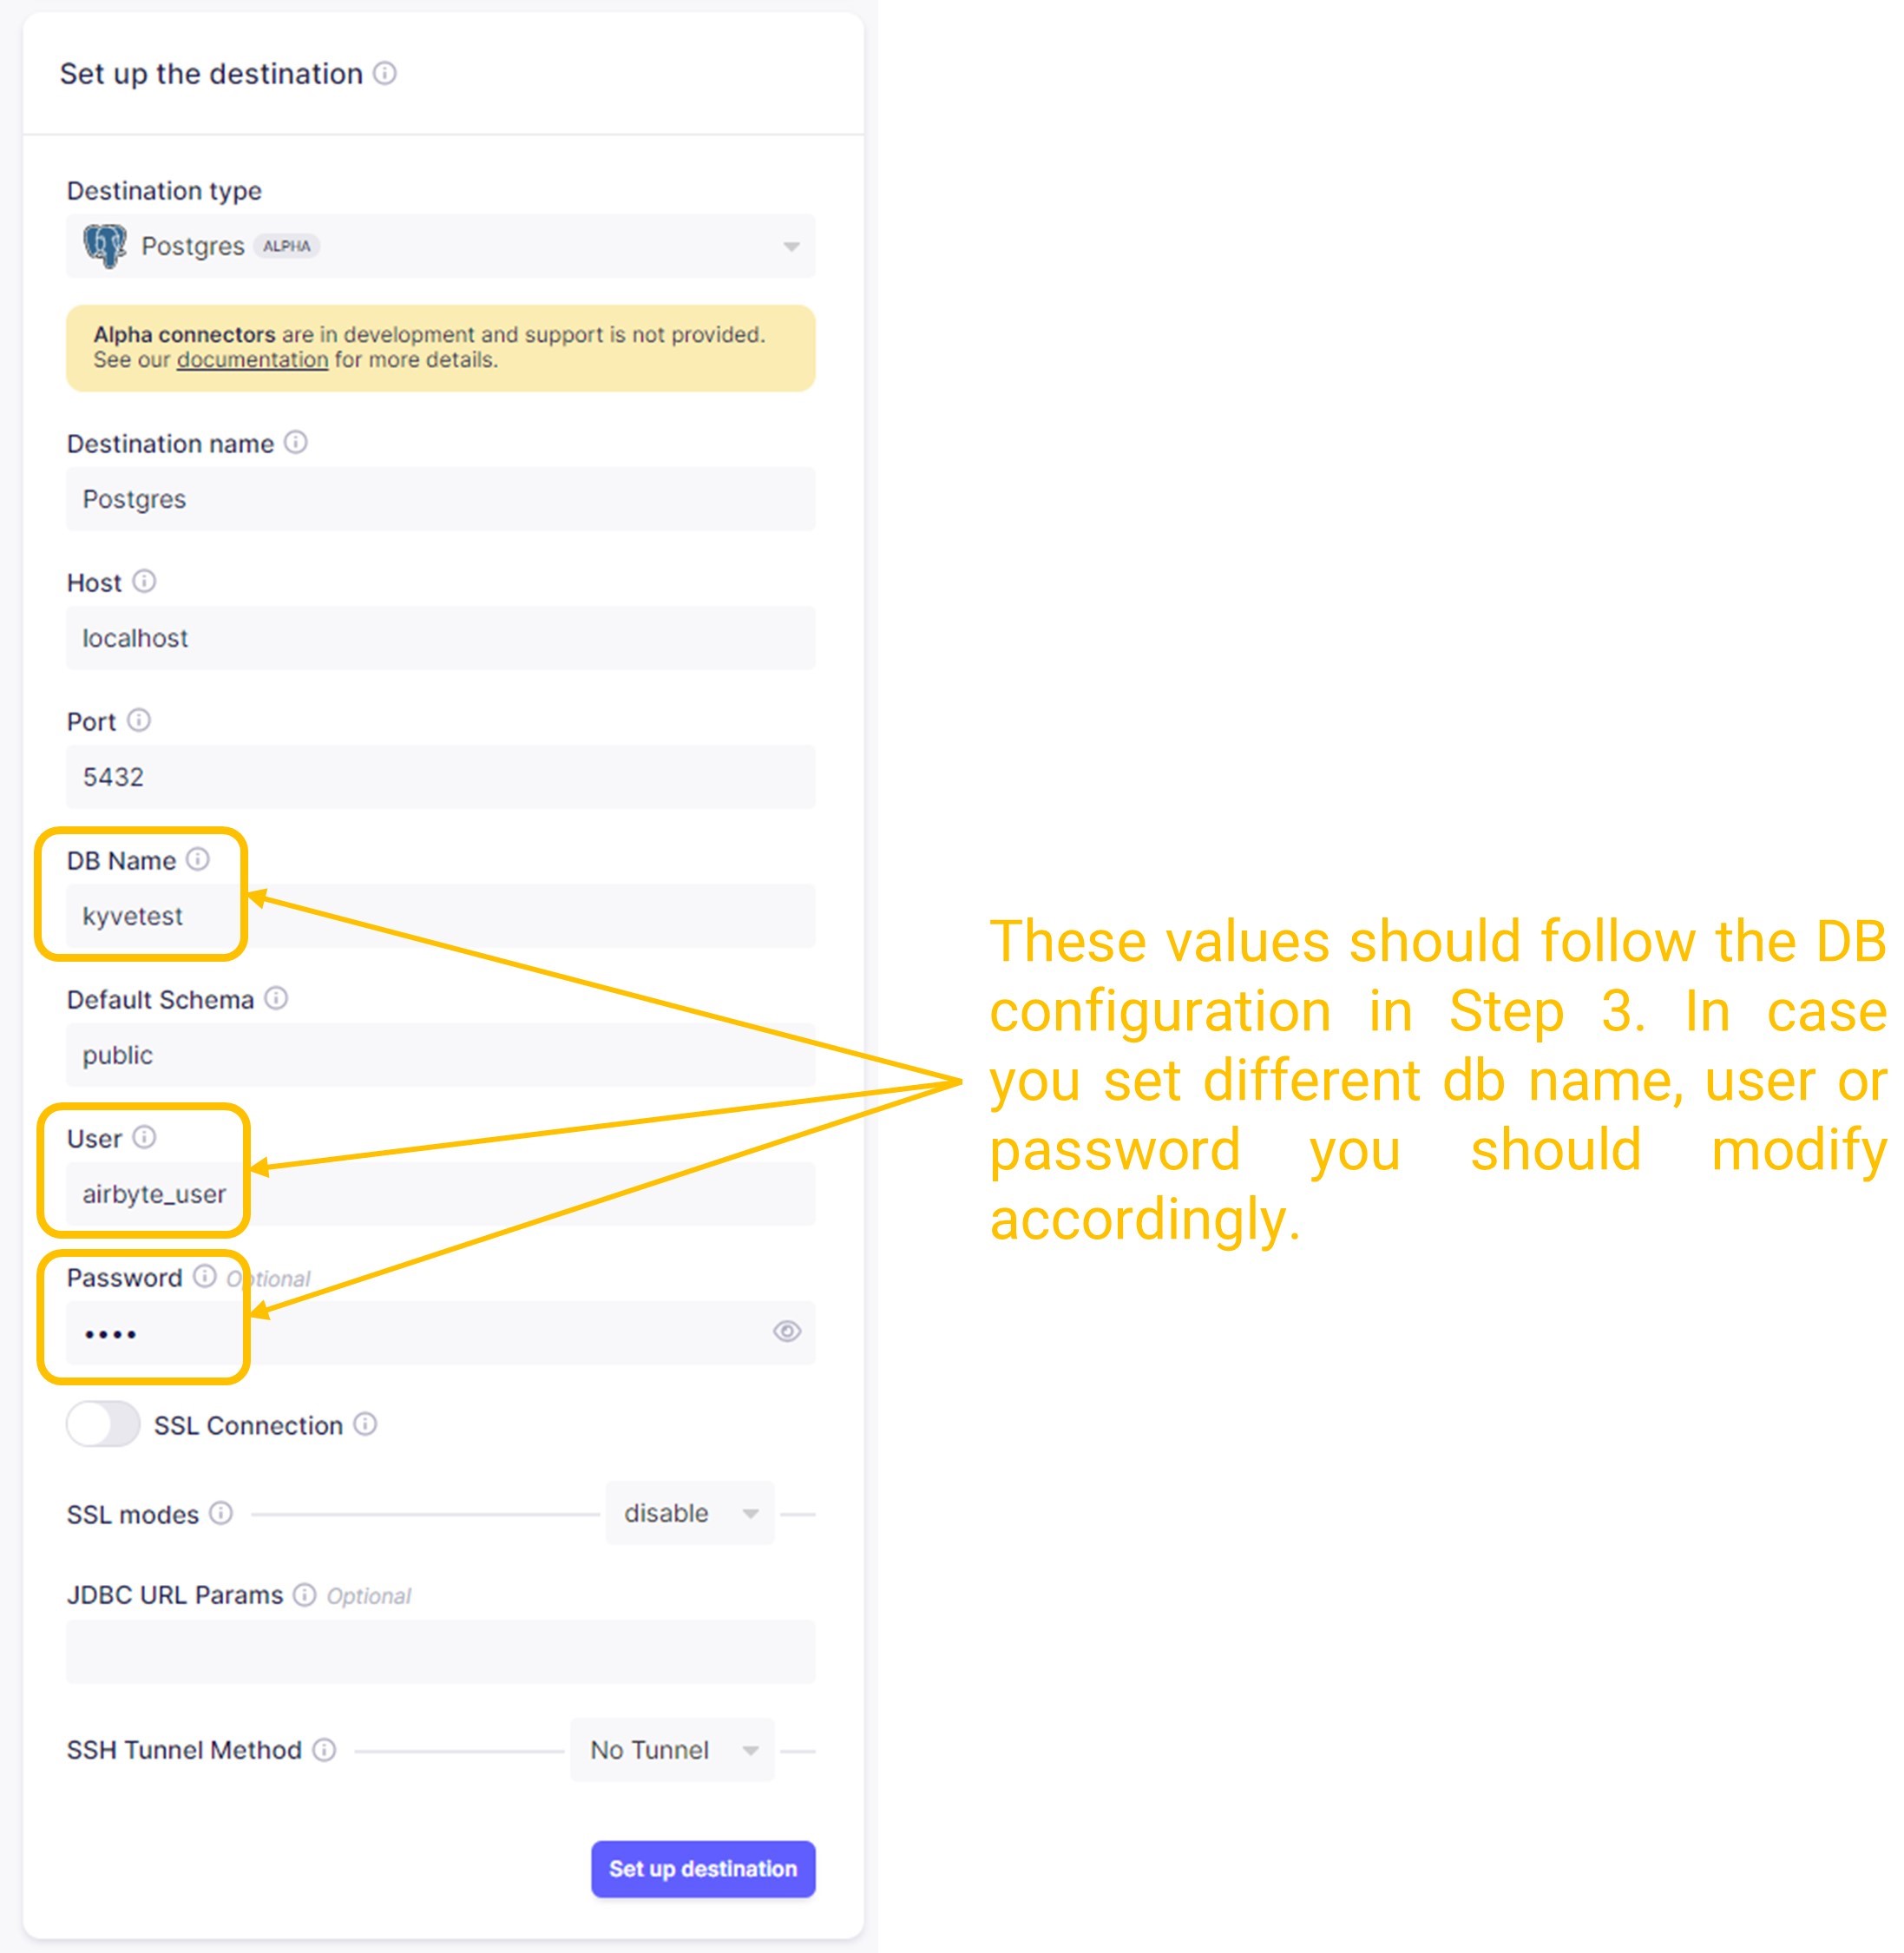
Task: Click the empty JDBC URL Params field
Action: click(x=440, y=1652)
